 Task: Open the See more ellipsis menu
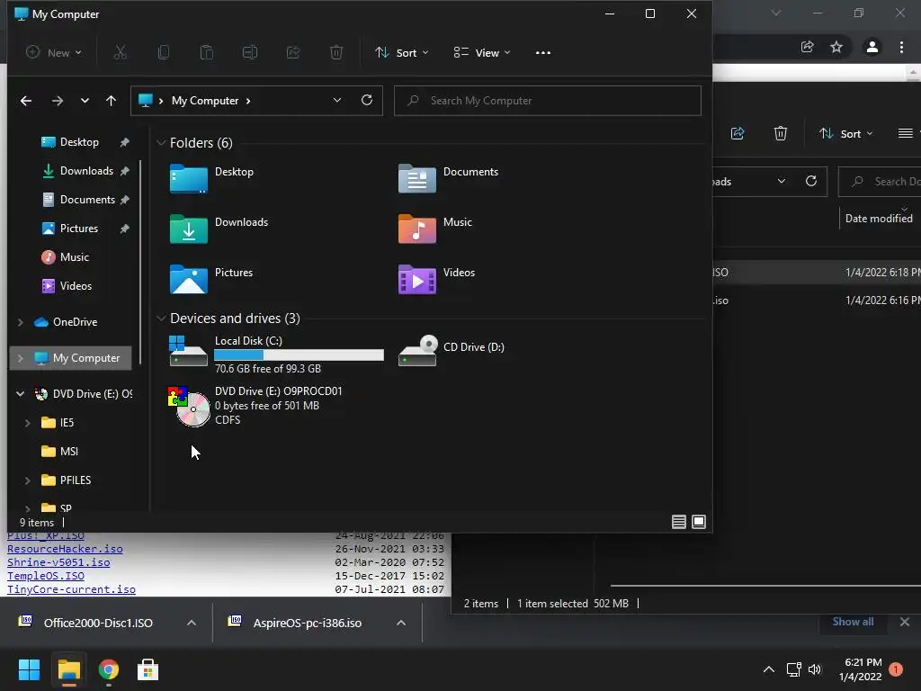(542, 52)
